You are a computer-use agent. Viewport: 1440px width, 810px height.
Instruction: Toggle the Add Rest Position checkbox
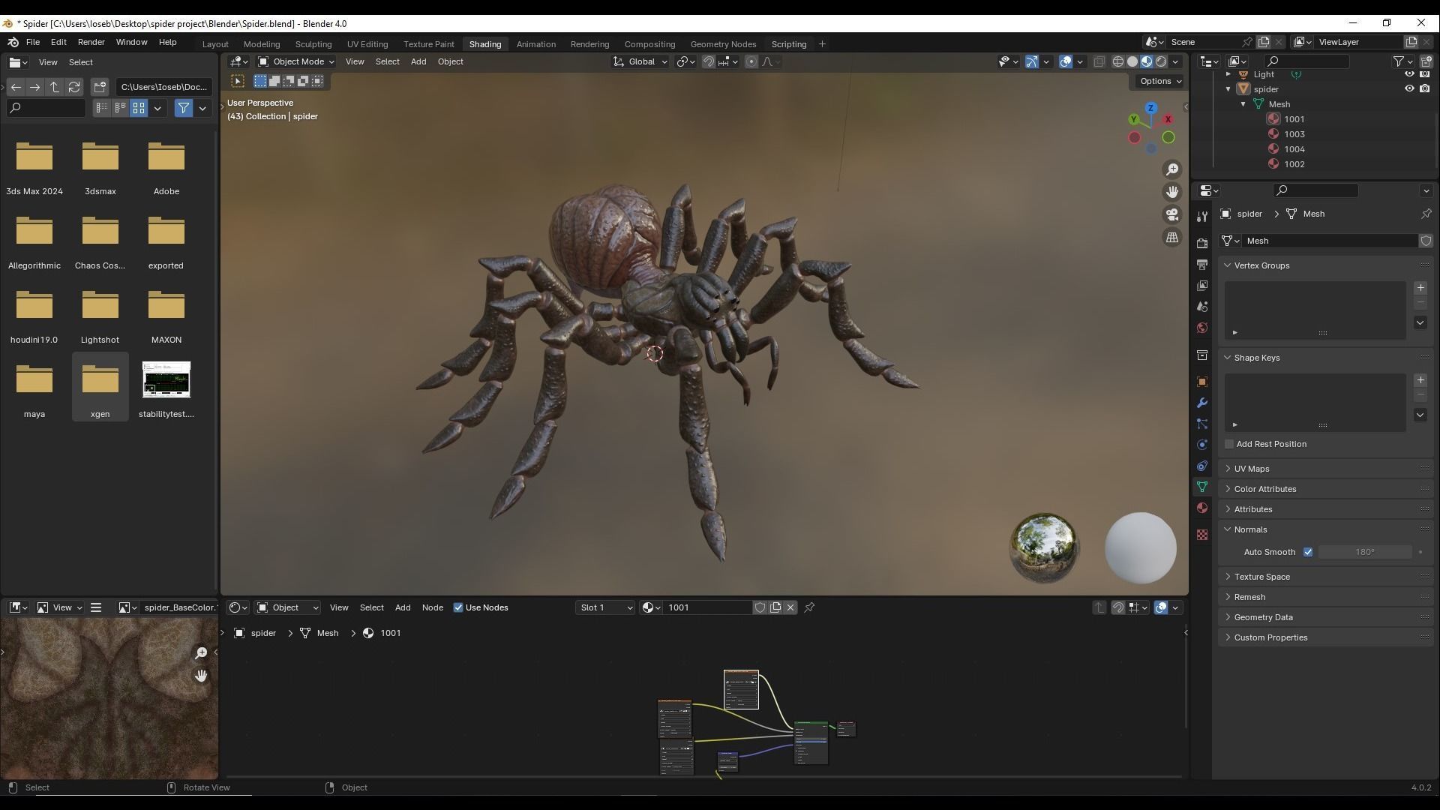[1229, 444]
